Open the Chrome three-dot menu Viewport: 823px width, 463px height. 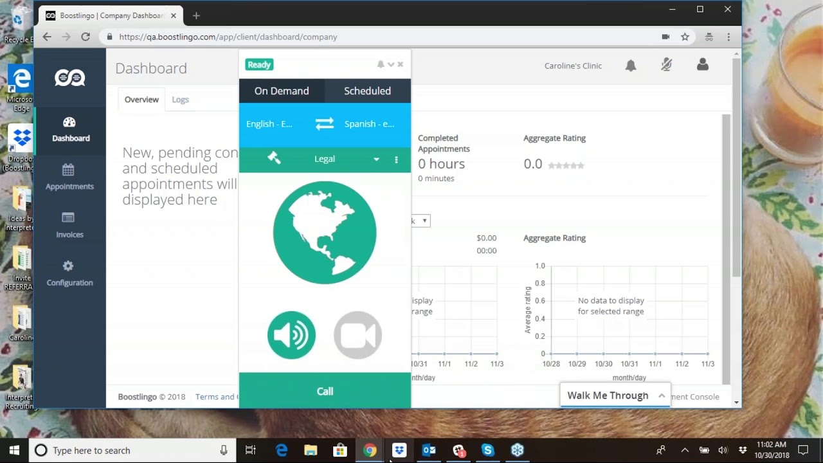click(728, 37)
